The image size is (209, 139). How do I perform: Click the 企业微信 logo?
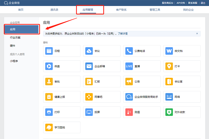coord(12,3)
